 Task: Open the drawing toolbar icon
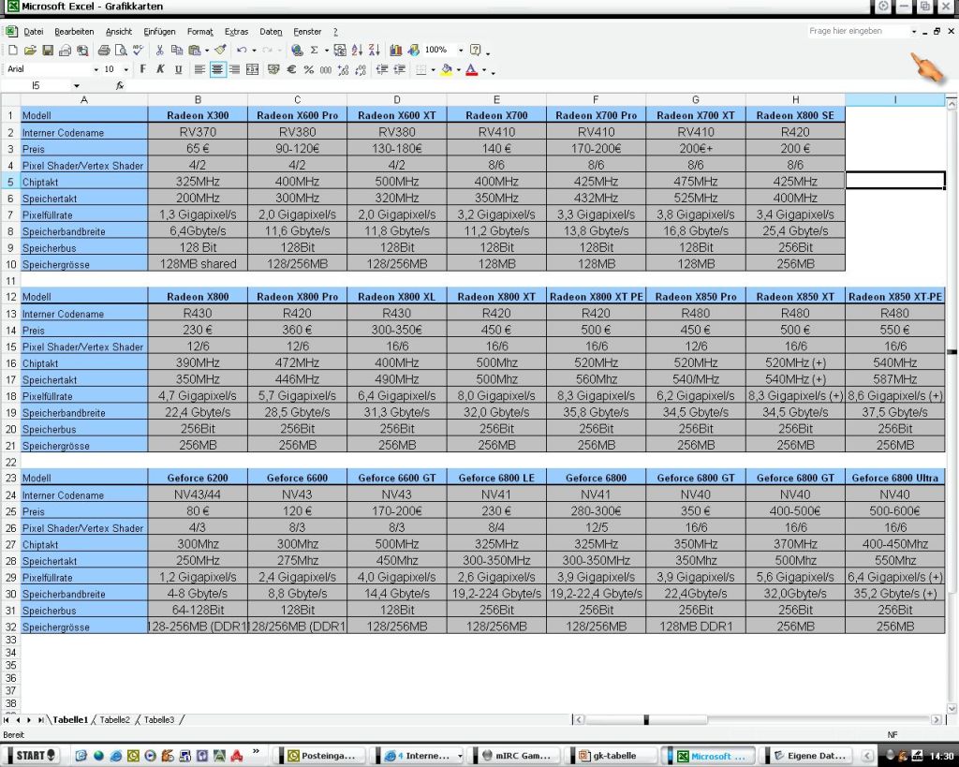coord(413,51)
